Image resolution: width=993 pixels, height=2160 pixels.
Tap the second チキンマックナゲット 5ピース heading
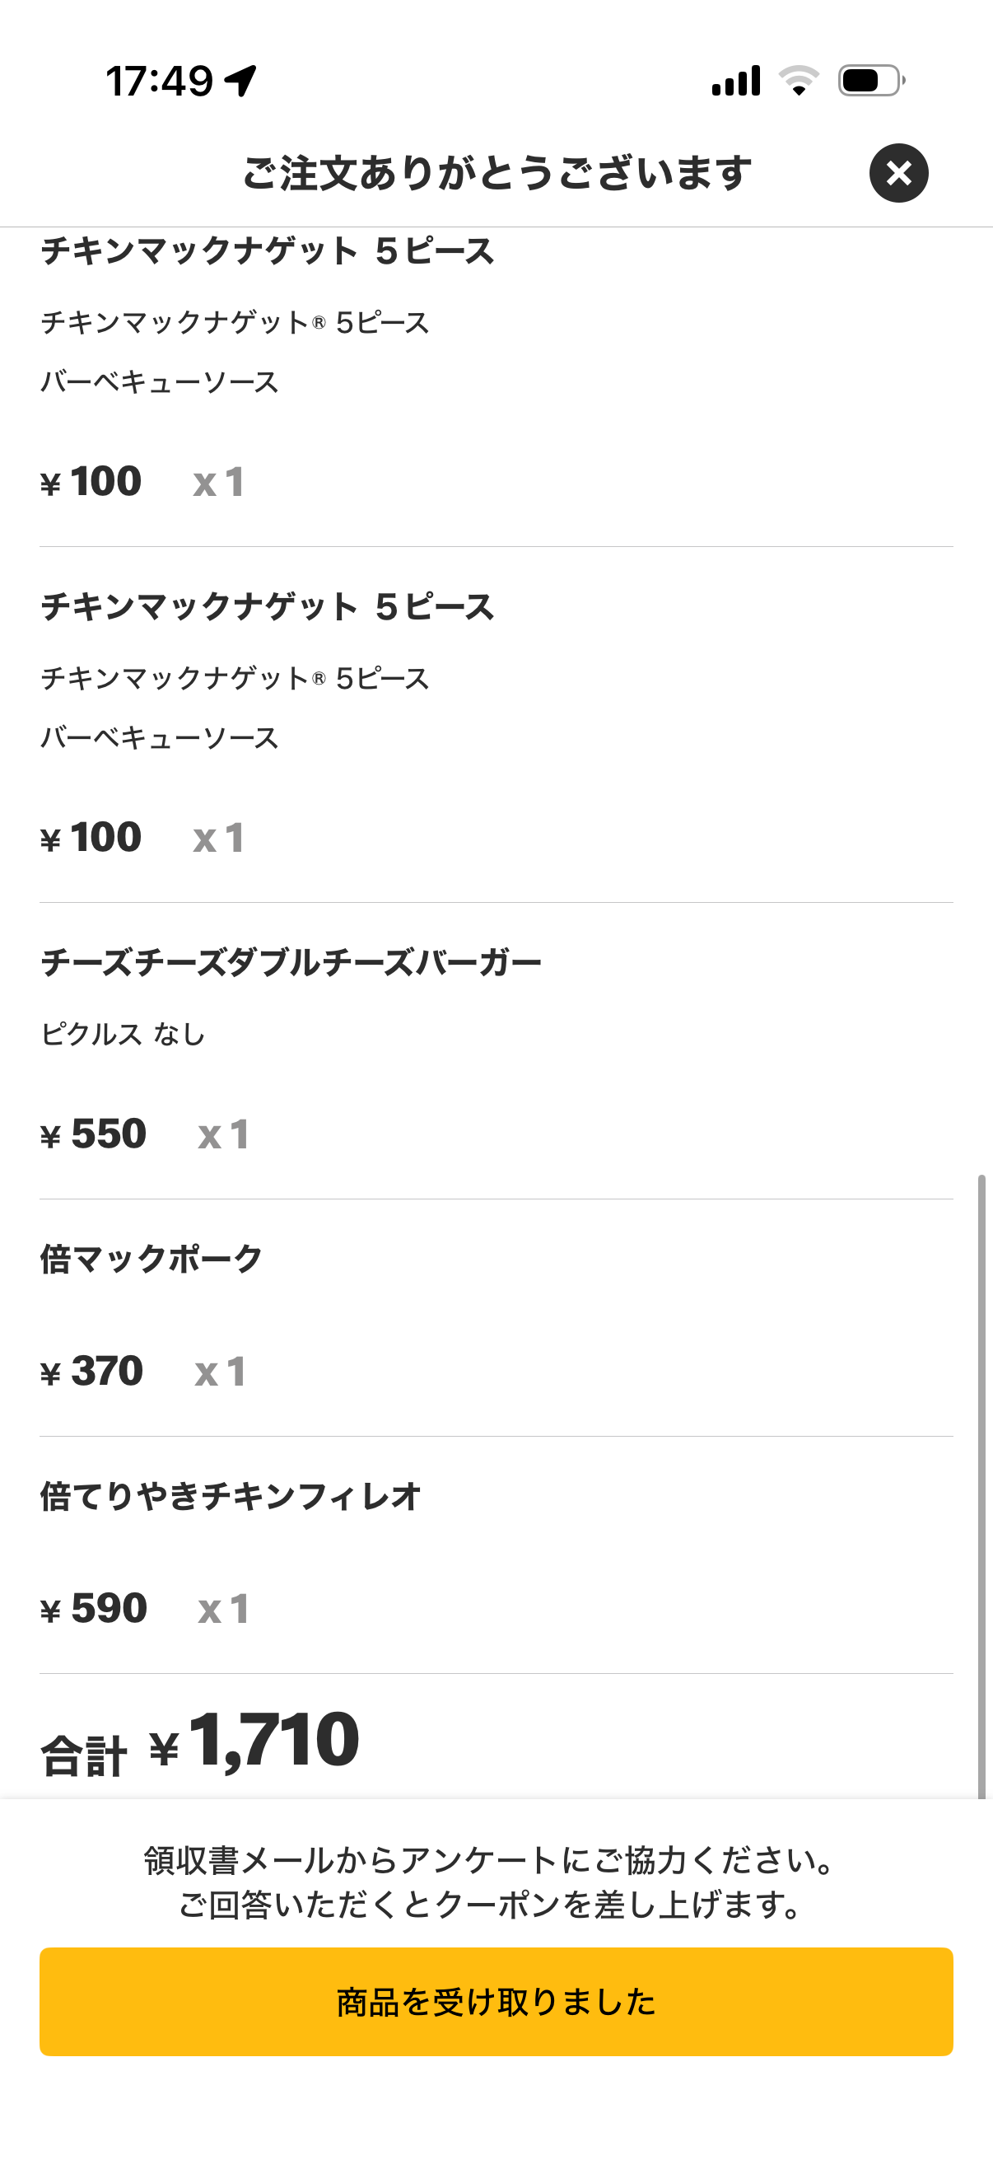pos(268,606)
